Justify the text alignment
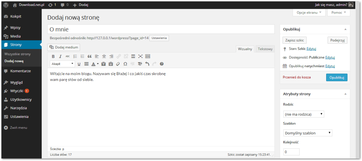The width and height of the screenshot is (362, 161). (x=86, y=64)
